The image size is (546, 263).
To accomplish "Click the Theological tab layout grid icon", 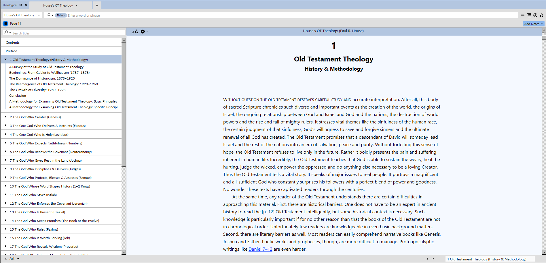I will point(21,5).
